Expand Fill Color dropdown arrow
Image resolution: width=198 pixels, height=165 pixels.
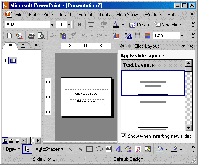[x=166, y=149]
